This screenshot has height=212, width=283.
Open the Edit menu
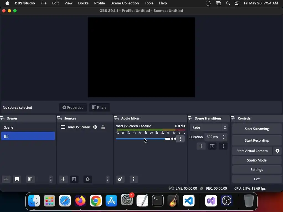(55, 3)
